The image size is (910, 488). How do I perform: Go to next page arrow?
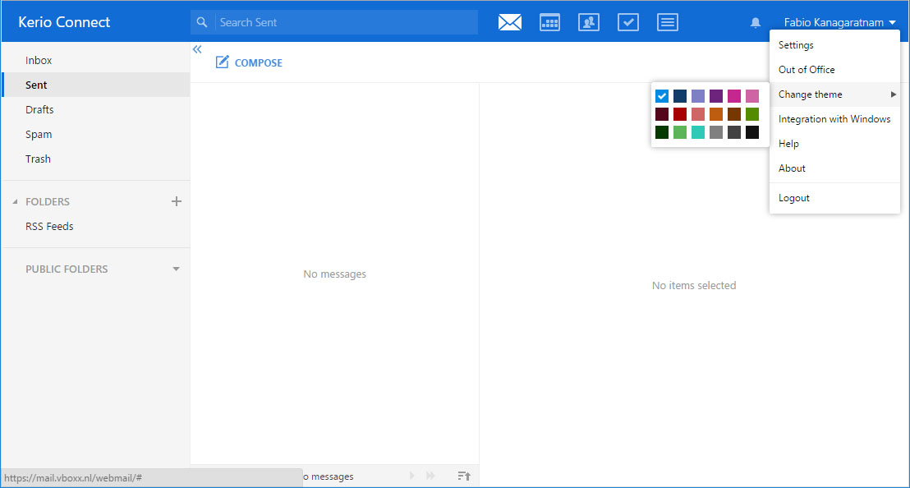412,476
